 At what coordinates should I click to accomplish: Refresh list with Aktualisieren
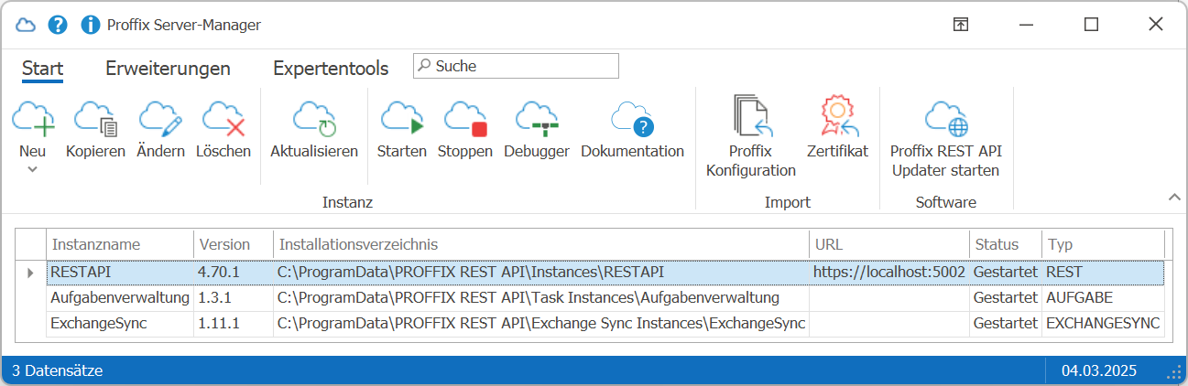(314, 130)
